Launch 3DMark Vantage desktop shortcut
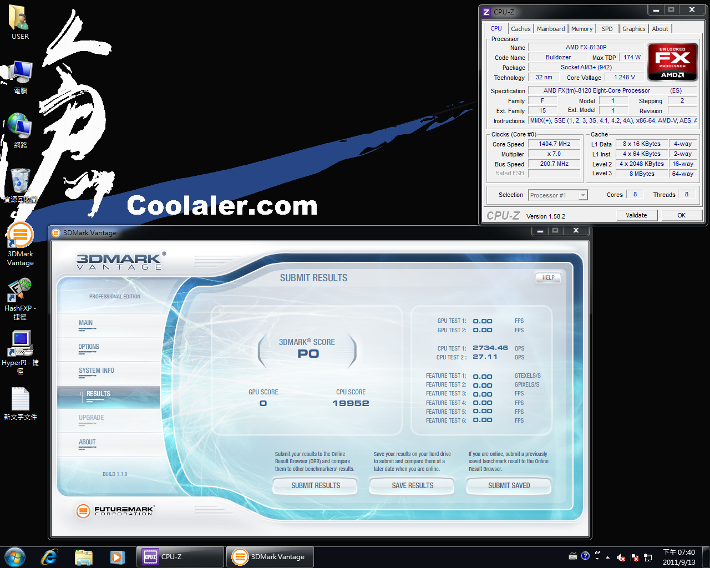 point(20,244)
